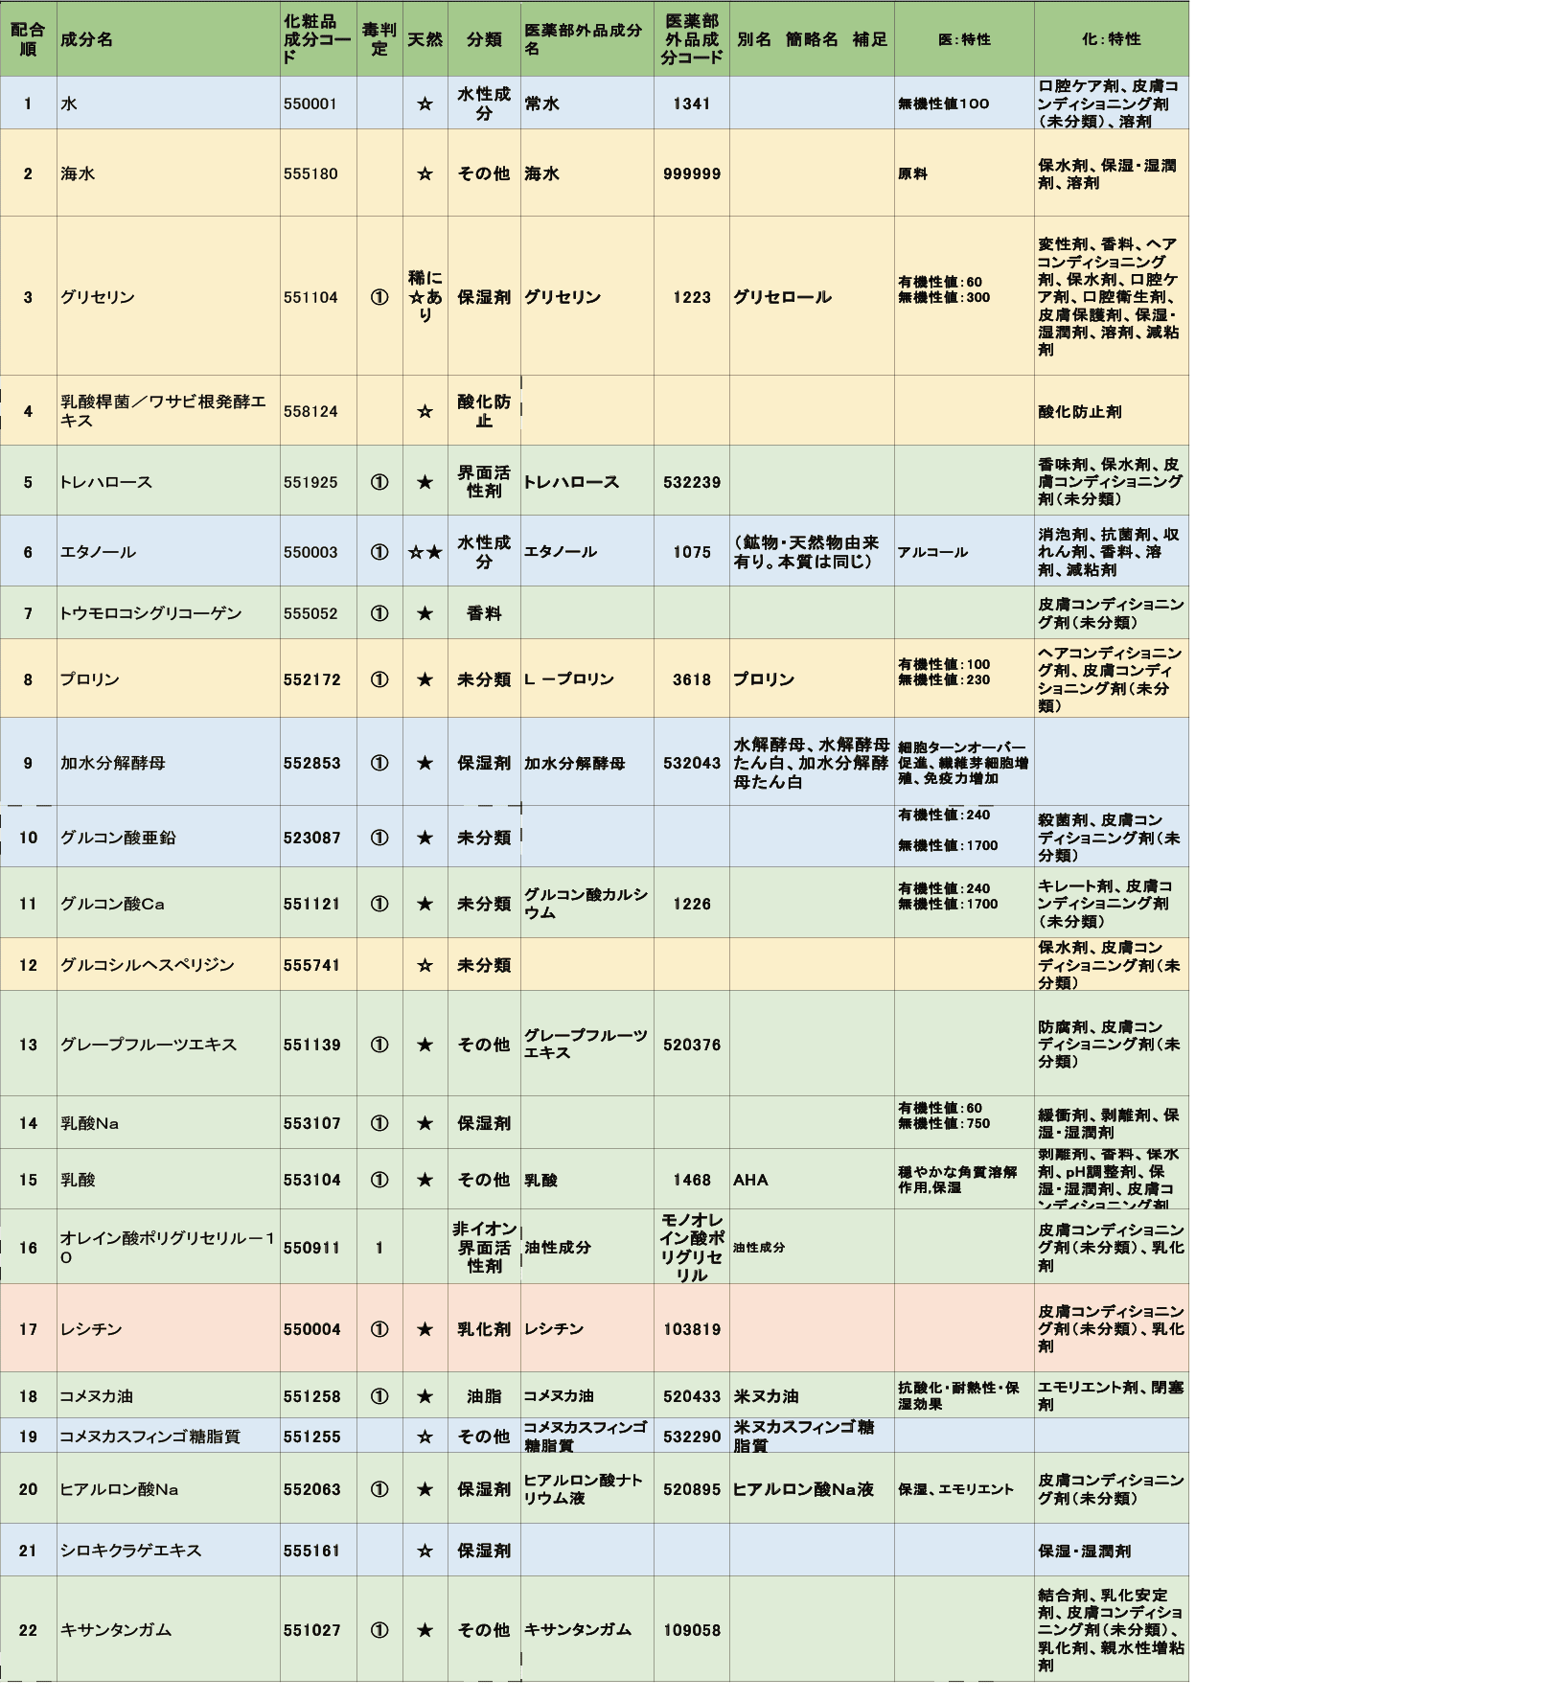
Task: Select the ingredient cell 海水 in row 2
Action: (x=169, y=173)
